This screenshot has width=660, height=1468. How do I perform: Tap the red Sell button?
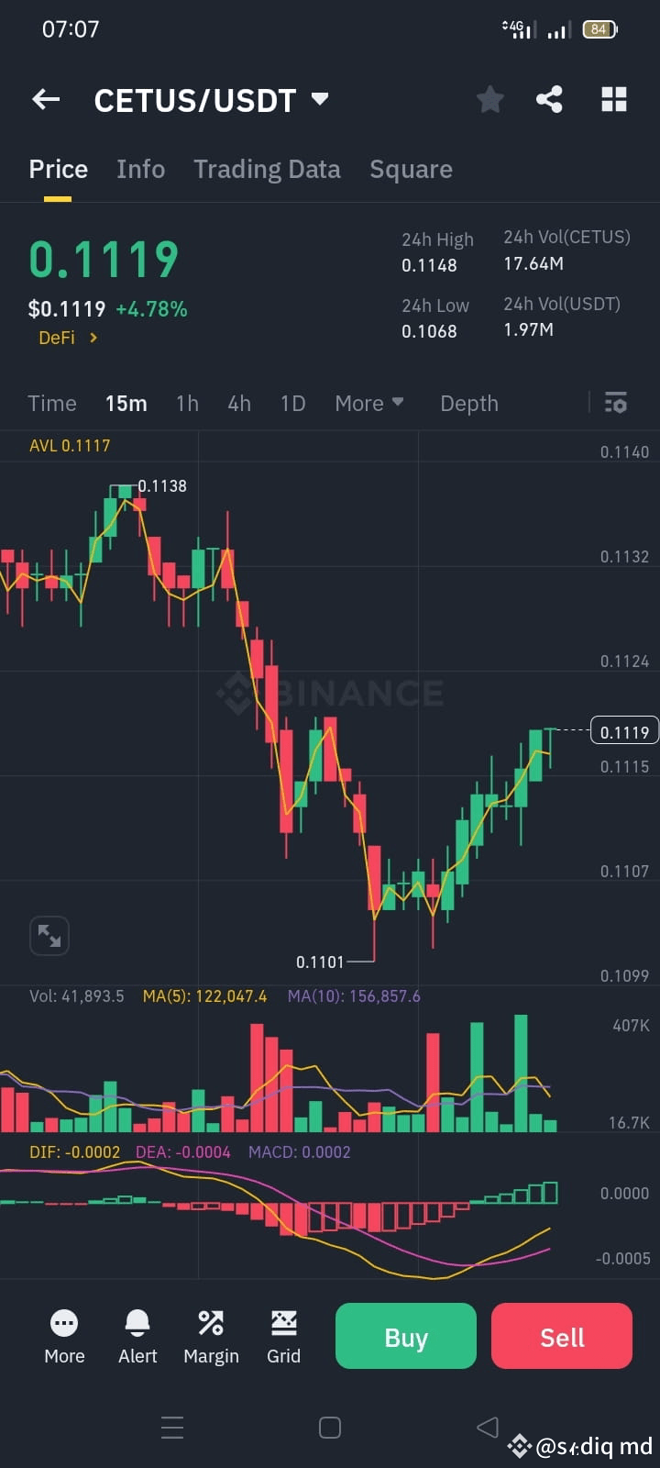click(x=561, y=1336)
